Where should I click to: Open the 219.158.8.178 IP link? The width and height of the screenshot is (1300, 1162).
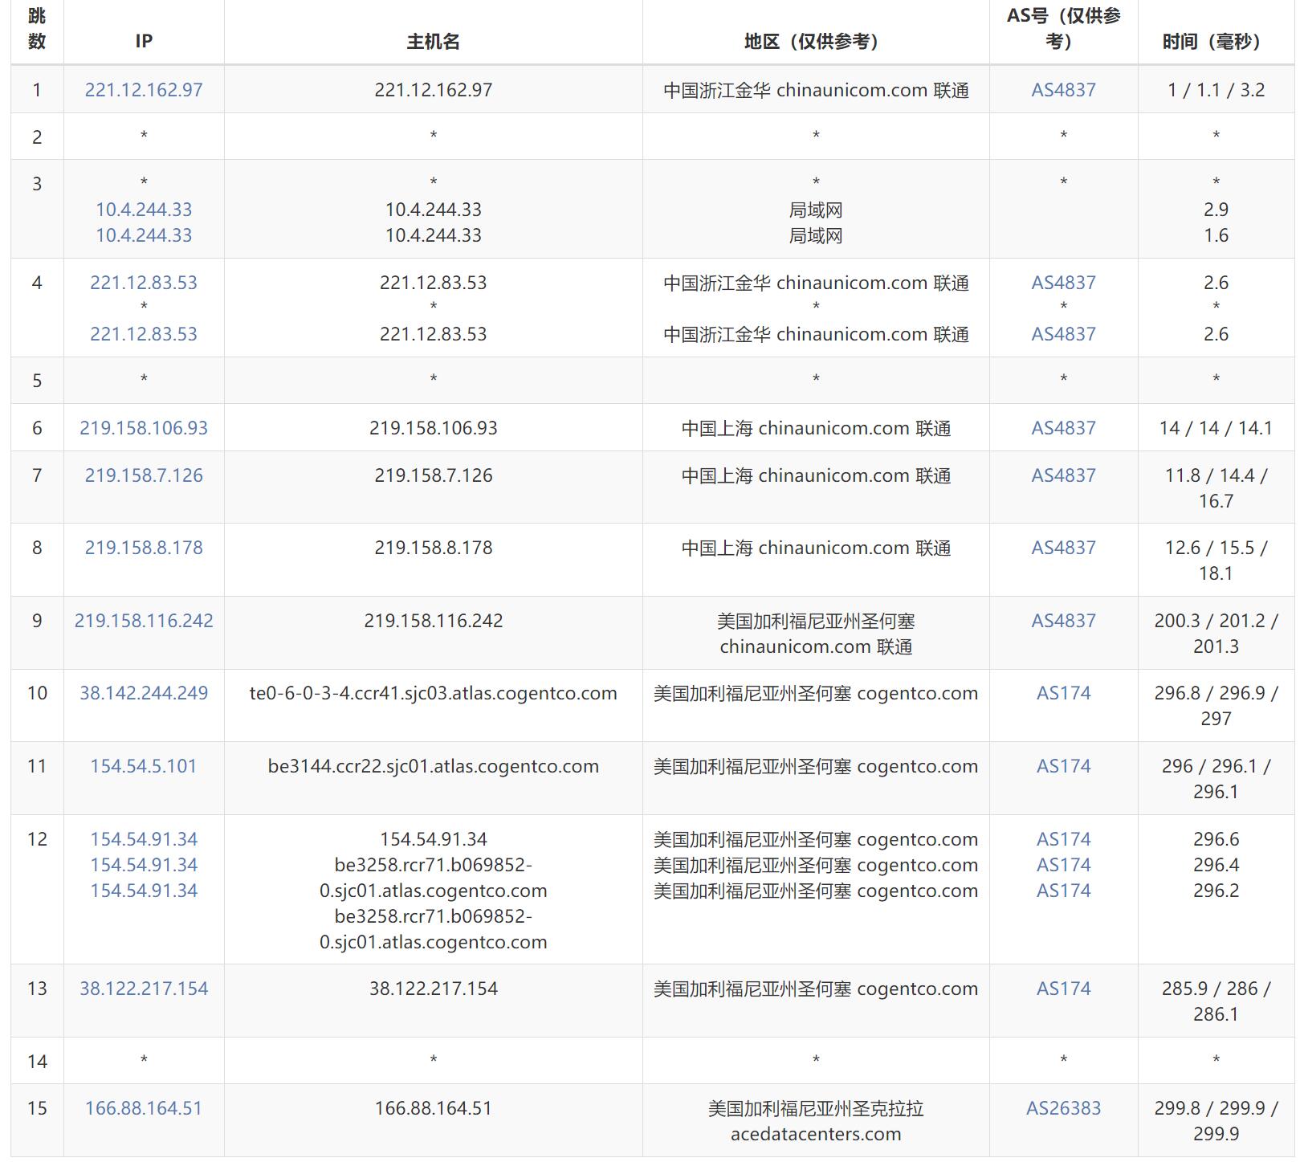point(144,548)
